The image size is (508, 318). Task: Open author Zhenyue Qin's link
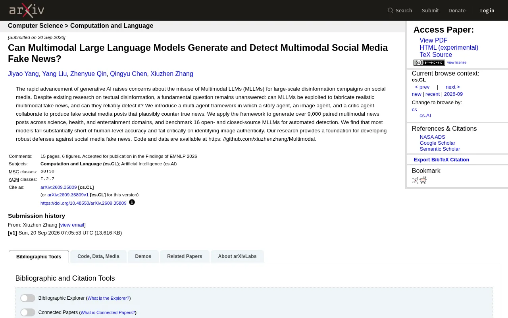pos(89,74)
